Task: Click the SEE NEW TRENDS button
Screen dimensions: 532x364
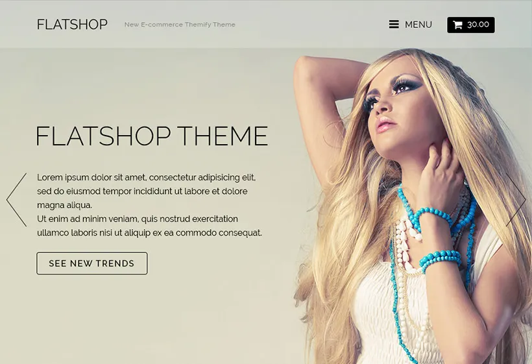Action: coord(92,263)
